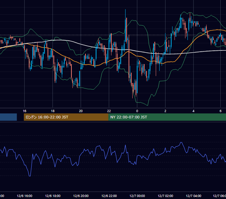Click the 0 hour label on upper axis
This screenshot has width=226, height=199.
click(137, 111)
